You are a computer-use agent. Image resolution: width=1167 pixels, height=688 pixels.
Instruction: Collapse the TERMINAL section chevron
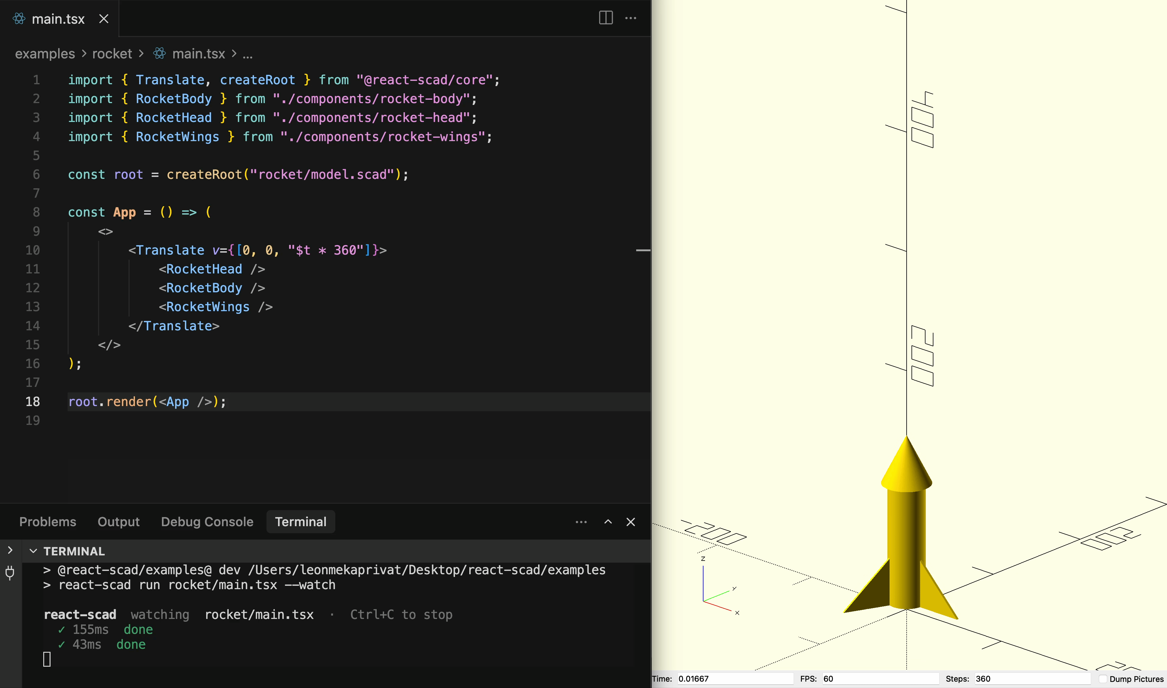(x=33, y=551)
